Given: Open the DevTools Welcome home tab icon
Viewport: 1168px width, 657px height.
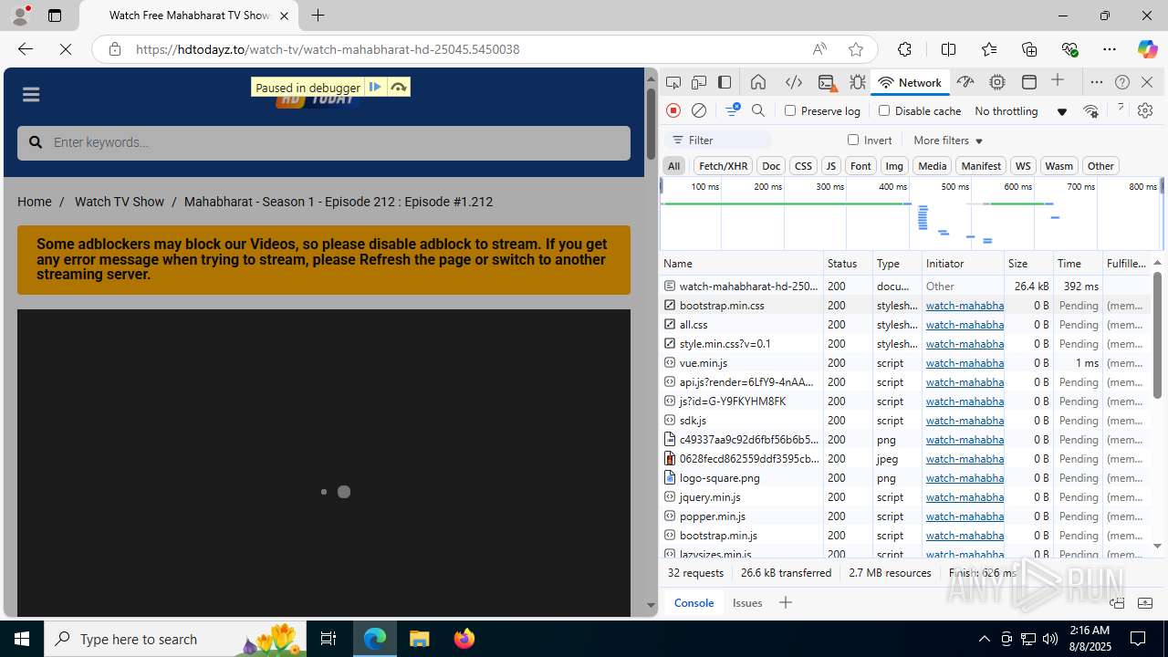Looking at the screenshot, I should [x=758, y=82].
